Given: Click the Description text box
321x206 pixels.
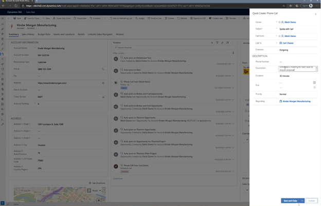Looking at the screenshot, I should [297, 68].
